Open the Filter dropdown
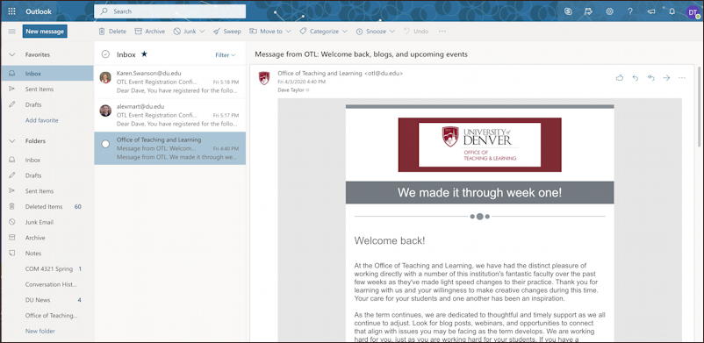Screen dimensions: 704x343 [226, 54]
